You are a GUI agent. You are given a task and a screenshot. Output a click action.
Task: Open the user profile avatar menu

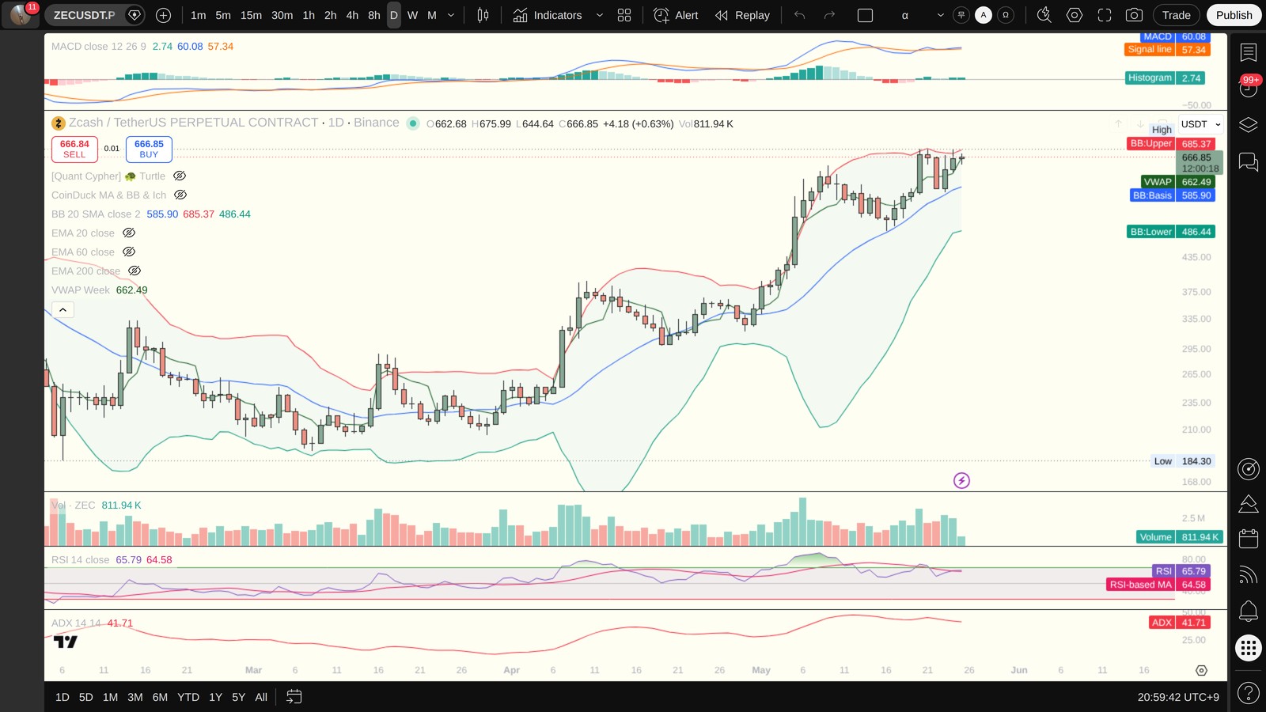[21, 15]
